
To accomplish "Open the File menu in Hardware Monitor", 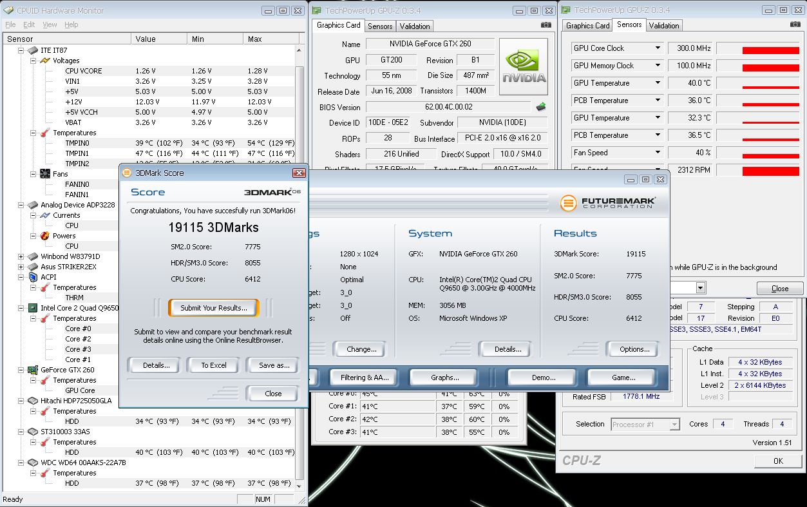I will (x=10, y=24).
